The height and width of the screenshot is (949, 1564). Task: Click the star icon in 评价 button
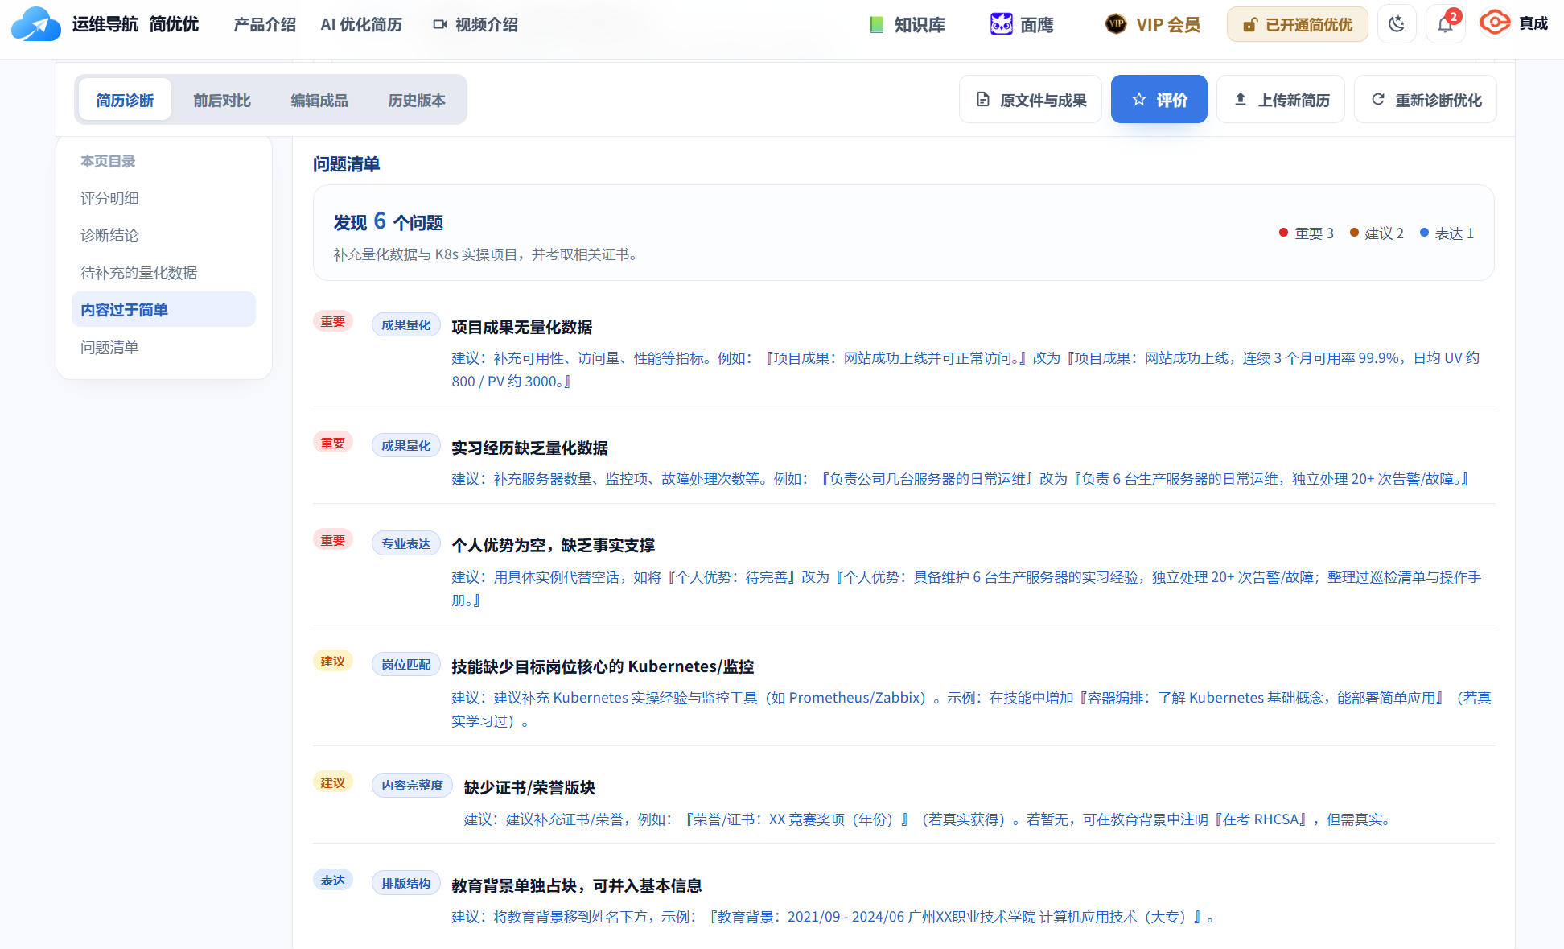tap(1138, 100)
